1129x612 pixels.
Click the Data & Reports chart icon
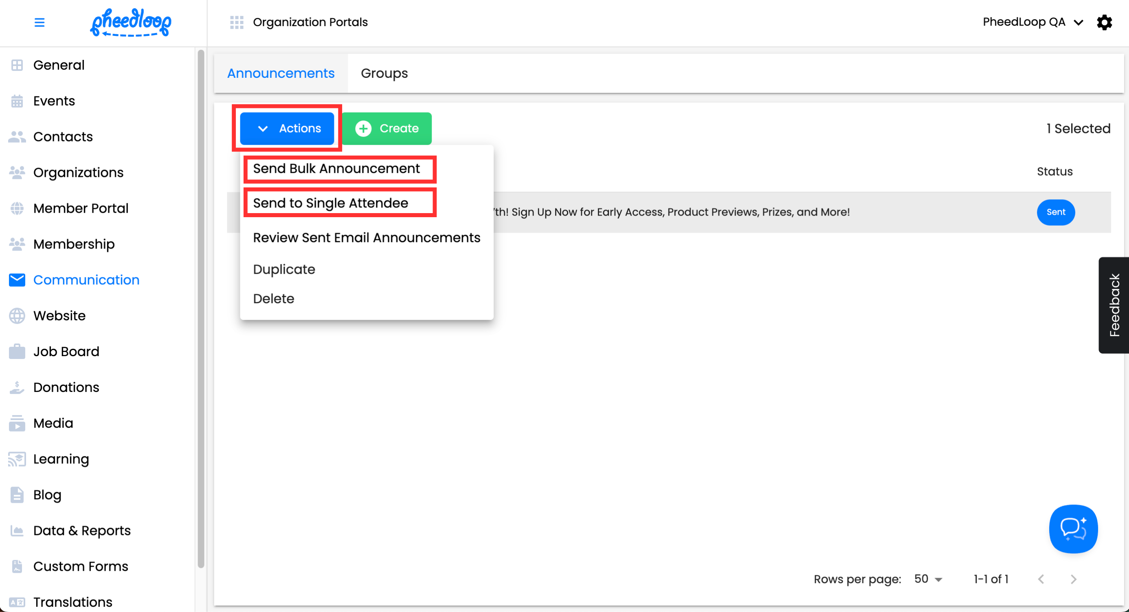click(17, 531)
